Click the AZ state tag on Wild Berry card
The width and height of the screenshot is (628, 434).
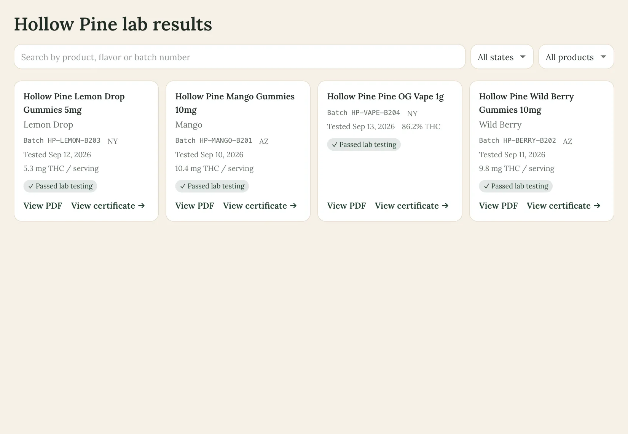567,141
